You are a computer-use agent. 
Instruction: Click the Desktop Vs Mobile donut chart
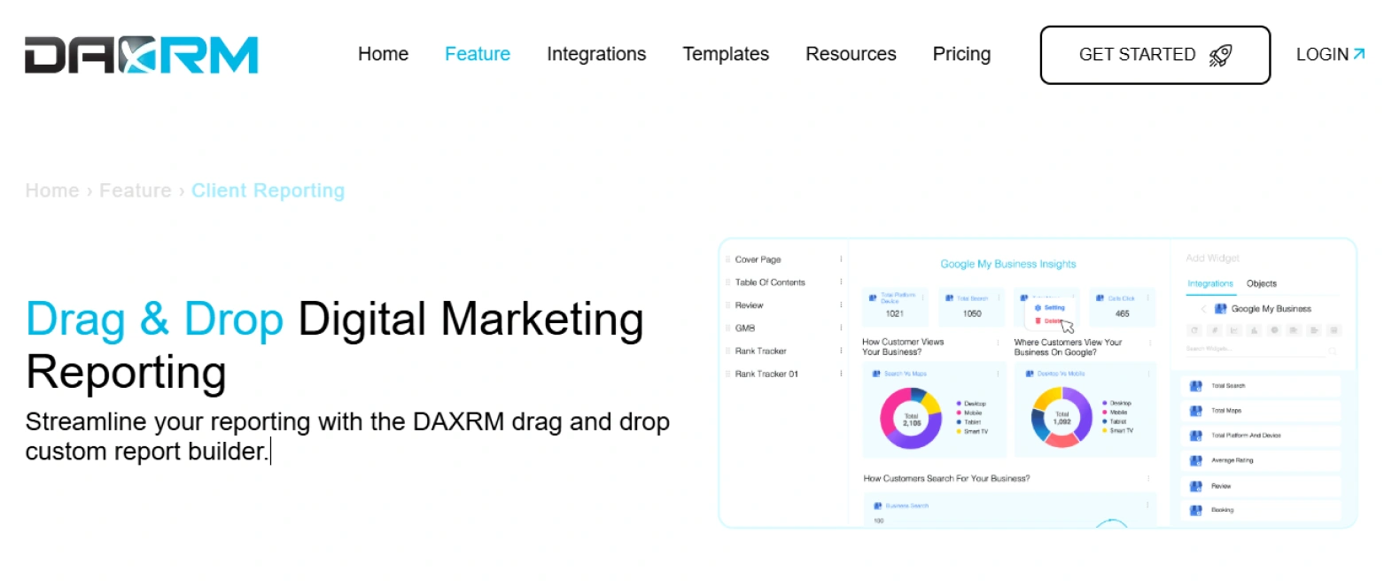[1062, 417]
